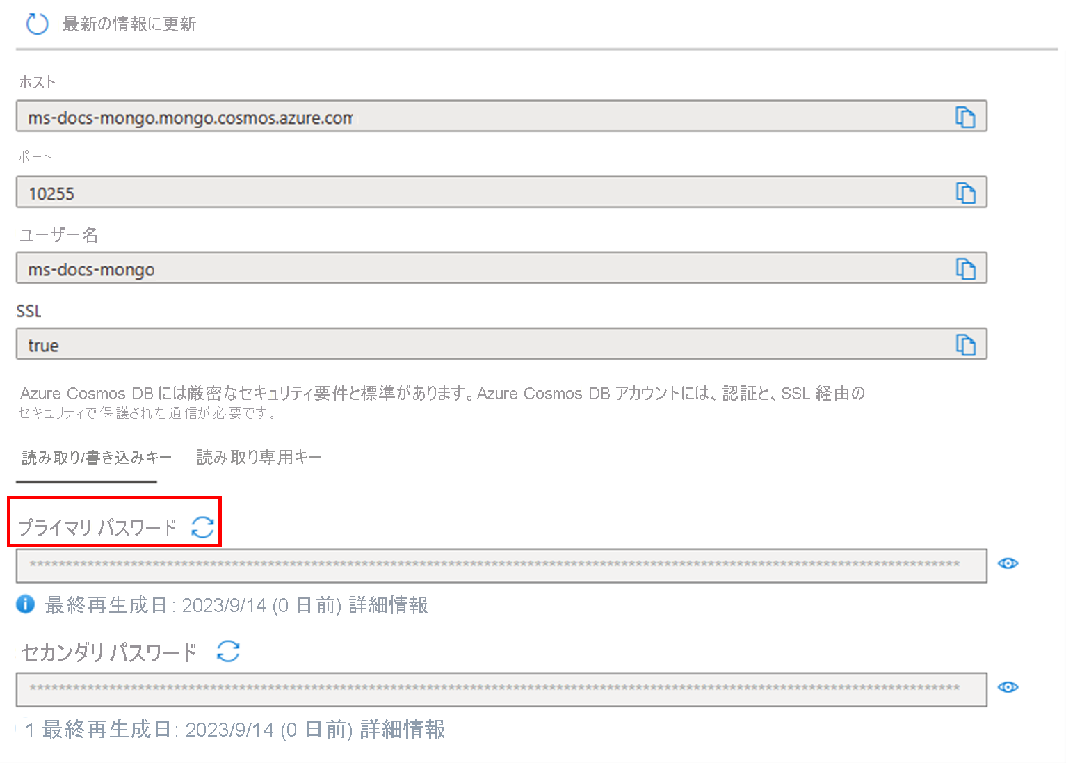Click the blue info icon by 最終再生成日

26,604
